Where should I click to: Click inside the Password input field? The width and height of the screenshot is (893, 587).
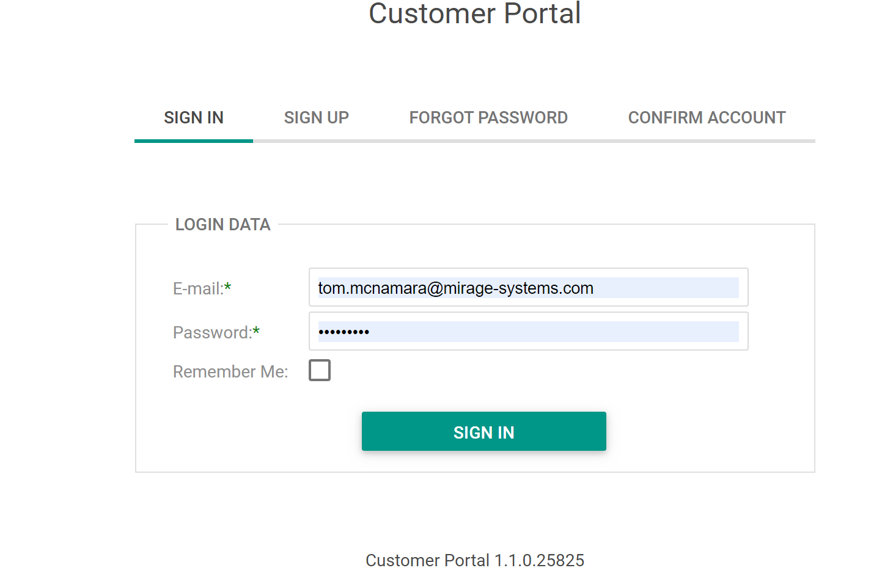pos(528,332)
